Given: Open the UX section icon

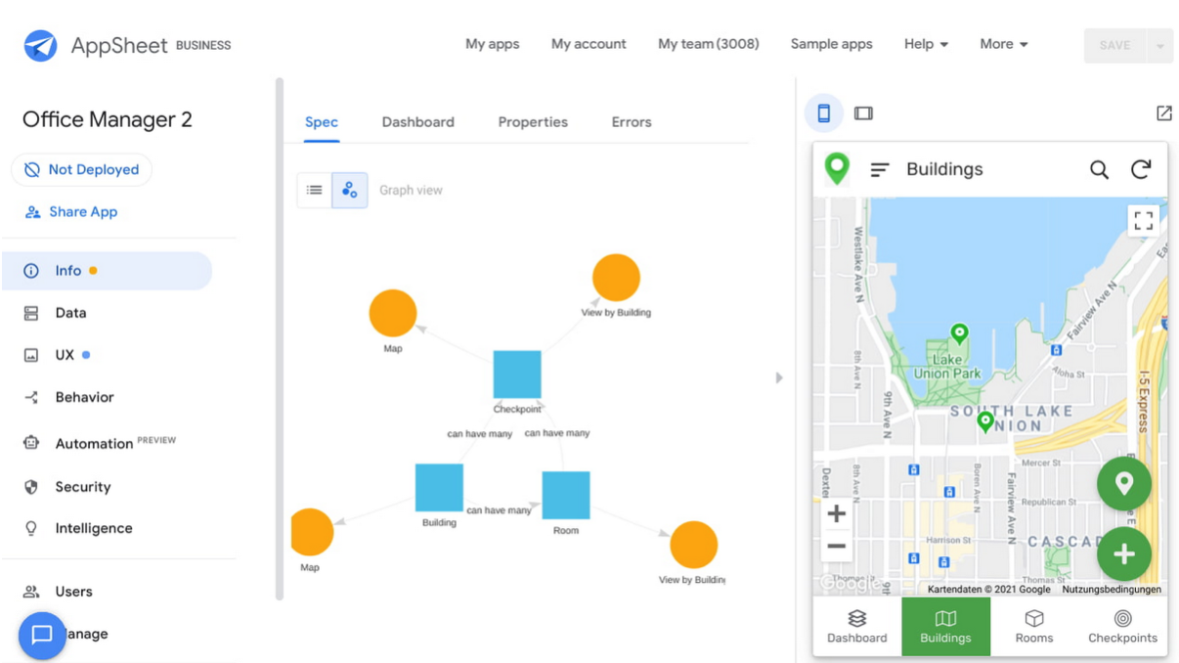Looking at the screenshot, I should point(31,355).
